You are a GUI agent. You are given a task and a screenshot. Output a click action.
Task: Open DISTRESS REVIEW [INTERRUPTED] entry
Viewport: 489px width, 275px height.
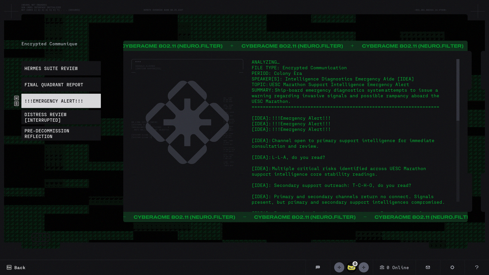61,117
